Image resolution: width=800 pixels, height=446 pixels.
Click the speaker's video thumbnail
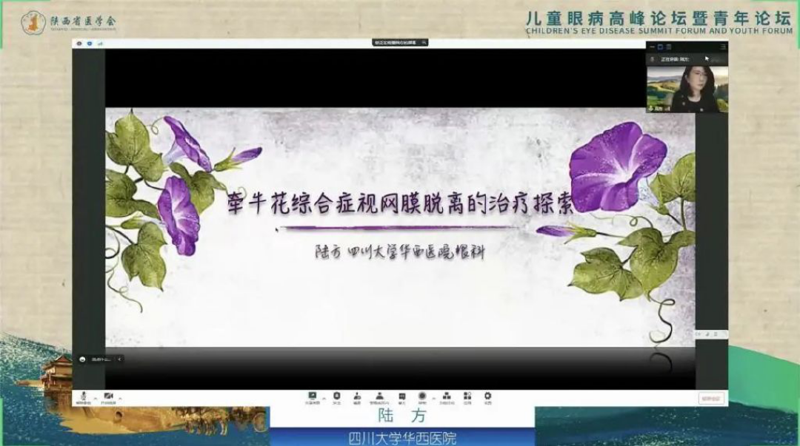(687, 88)
